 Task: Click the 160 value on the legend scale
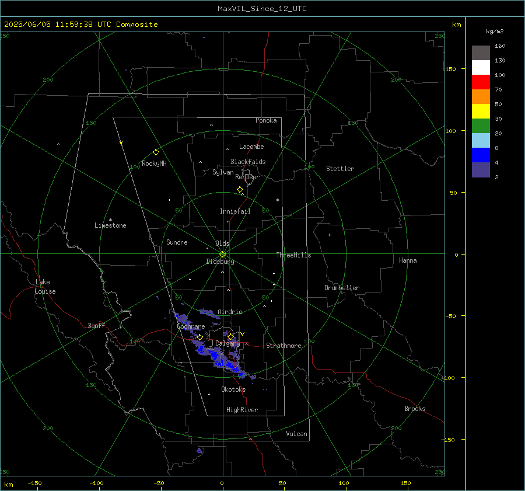pyautogui.click(x=500, y=46)
